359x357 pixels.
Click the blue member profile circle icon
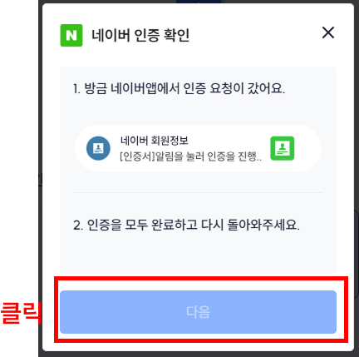point(98,148)
